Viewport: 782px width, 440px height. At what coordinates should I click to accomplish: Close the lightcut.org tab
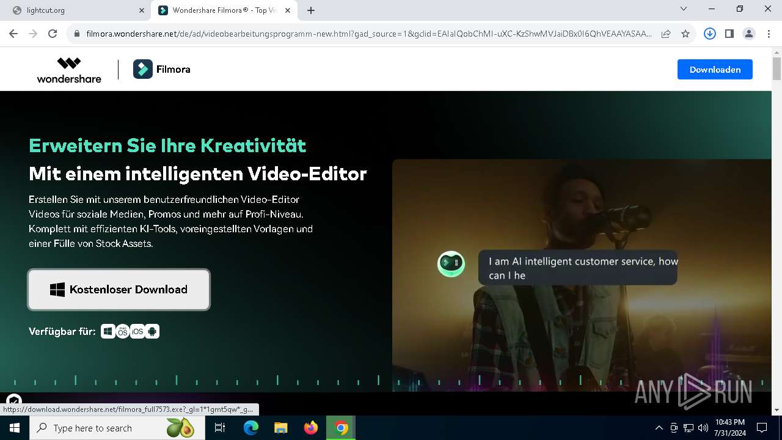point(142,10)
